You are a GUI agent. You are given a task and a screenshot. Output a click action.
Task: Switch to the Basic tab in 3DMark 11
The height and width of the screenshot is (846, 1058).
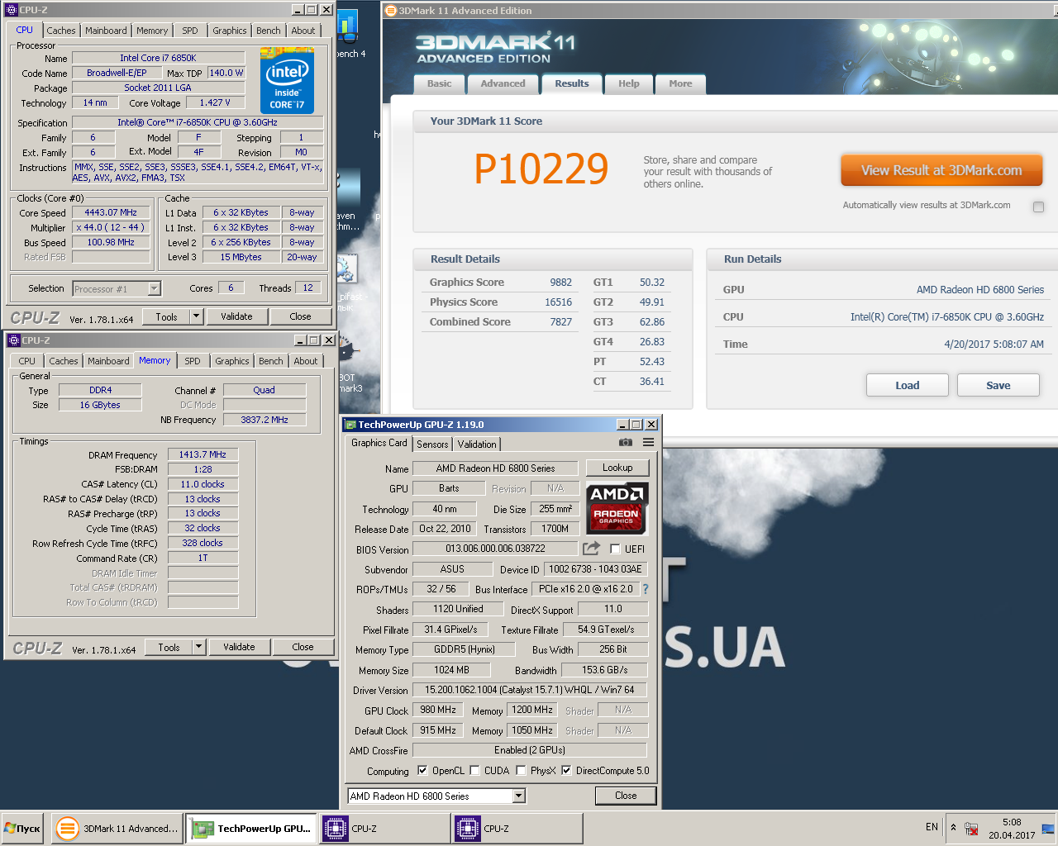[439, 83]
